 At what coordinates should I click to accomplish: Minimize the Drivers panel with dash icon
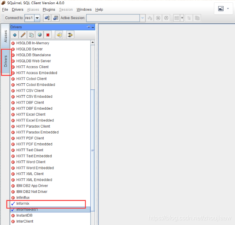93,28
